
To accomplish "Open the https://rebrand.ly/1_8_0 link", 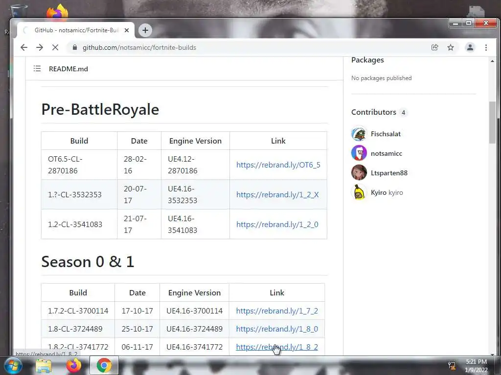I will tap(277, 329).
